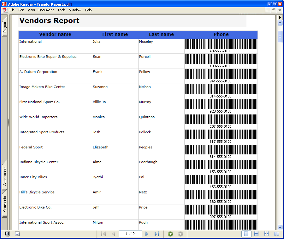The image size is (284, 239).
Task: Restore down the document window
Action: click(x=273, y=10)
